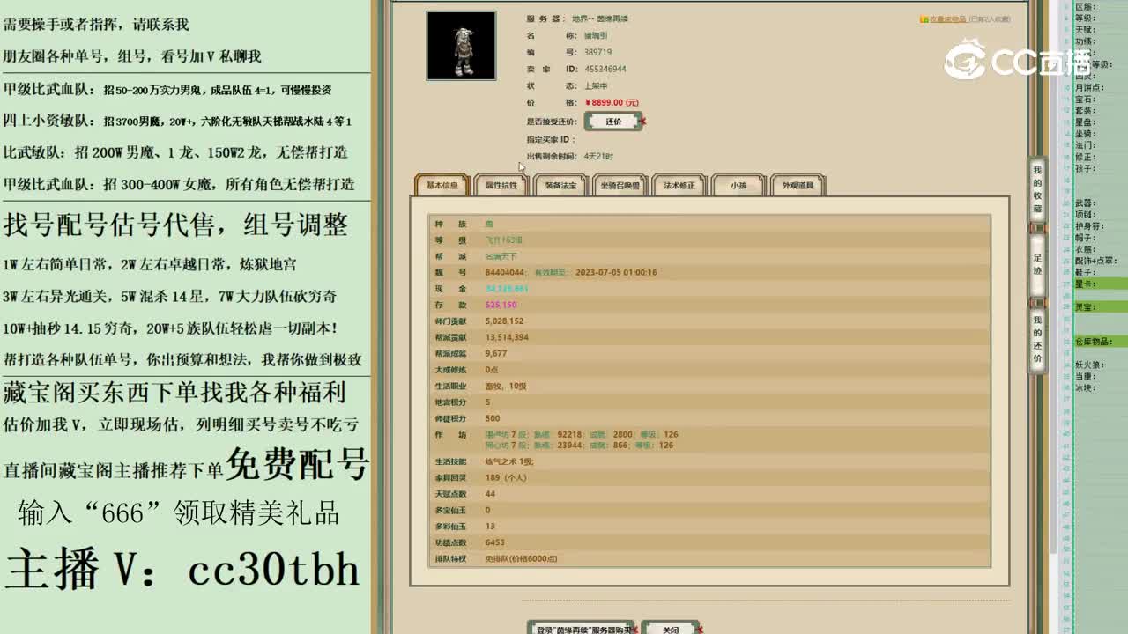Click the 帮派成就 value 9,677

tap(496, 353)
